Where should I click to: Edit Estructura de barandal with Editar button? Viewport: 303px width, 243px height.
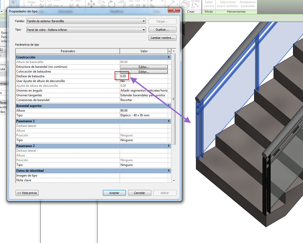click(144, 67)
